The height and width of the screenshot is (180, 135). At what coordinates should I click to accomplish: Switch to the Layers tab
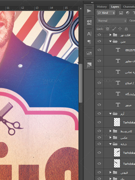tap(115, 7)
